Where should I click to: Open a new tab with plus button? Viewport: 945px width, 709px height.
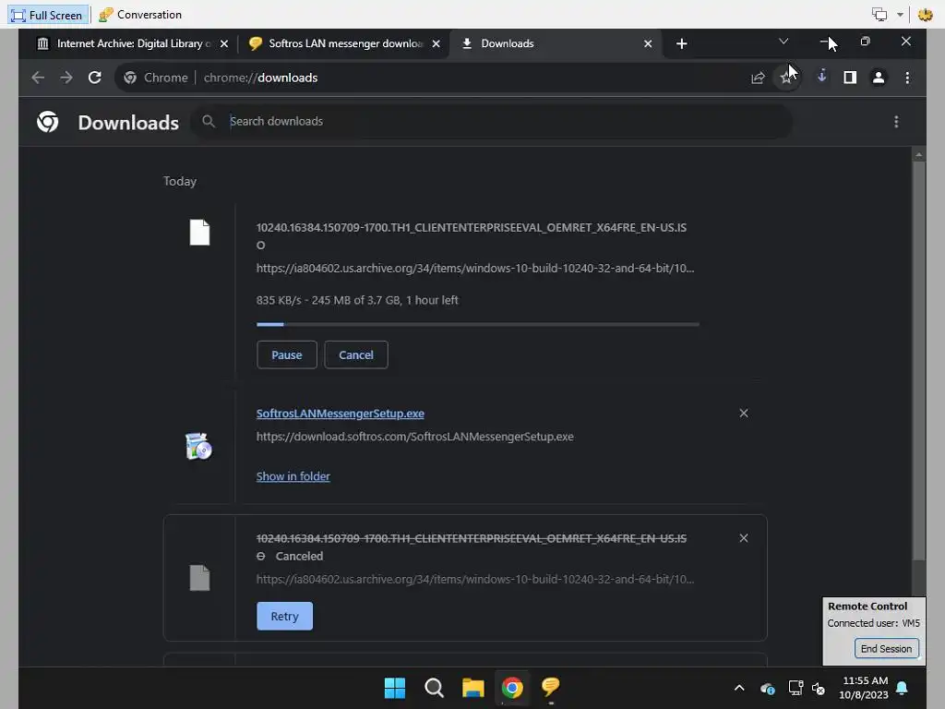coord(682,43)
